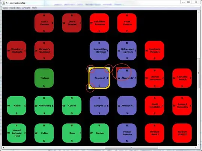Click the W gate marker of Atropos VI
Screen dimensions: 202x151
pos(119,106)
